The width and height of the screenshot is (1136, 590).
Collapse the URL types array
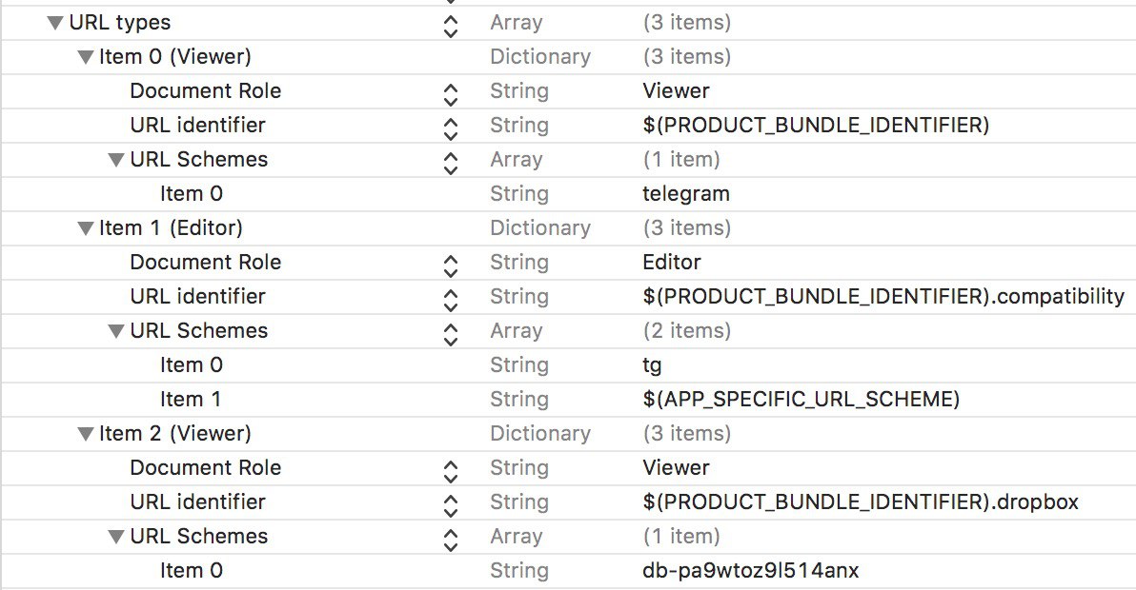tap(55, 23)
